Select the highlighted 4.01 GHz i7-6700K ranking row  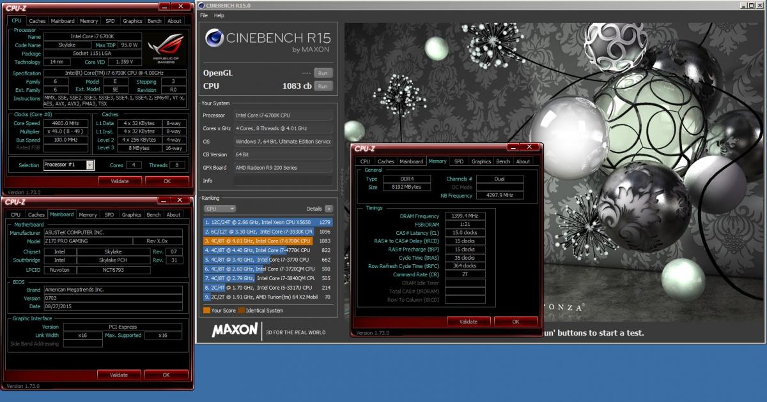coord(268,241)
